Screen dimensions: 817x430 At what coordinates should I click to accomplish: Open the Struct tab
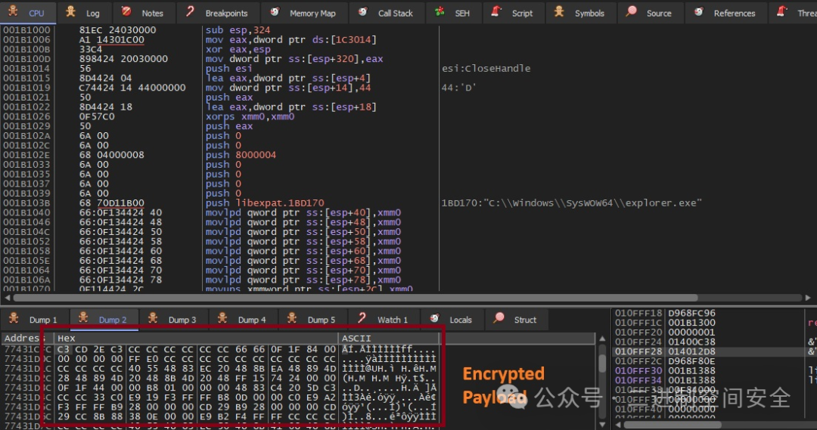tap(517, 319)
